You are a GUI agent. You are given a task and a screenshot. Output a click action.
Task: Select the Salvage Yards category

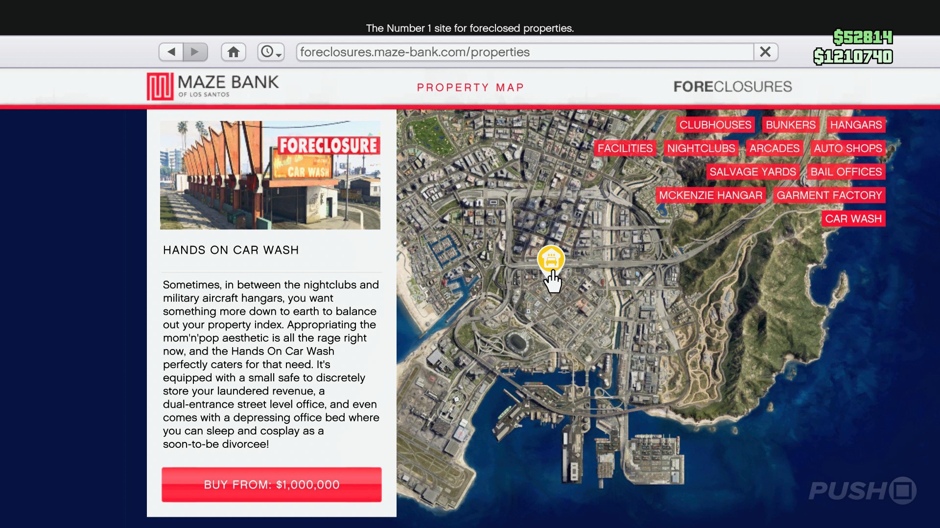point(752,172)
